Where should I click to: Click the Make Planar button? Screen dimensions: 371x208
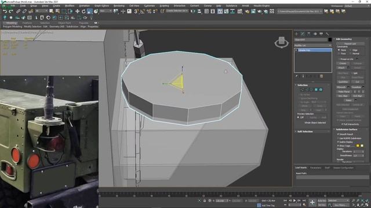[x=344, y=91]
